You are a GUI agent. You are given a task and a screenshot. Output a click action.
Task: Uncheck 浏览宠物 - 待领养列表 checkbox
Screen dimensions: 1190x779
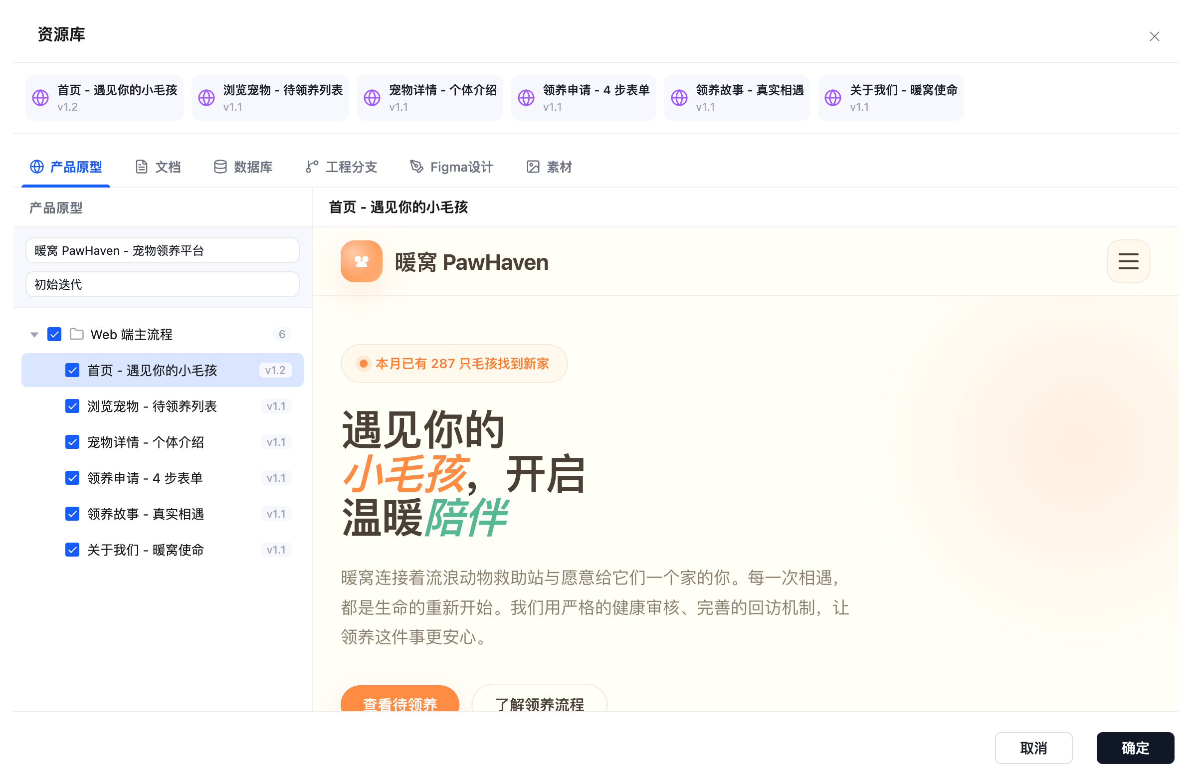72,406
